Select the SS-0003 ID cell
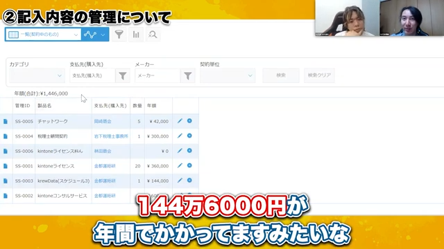The image size is (444, 249). pos(24,181)
